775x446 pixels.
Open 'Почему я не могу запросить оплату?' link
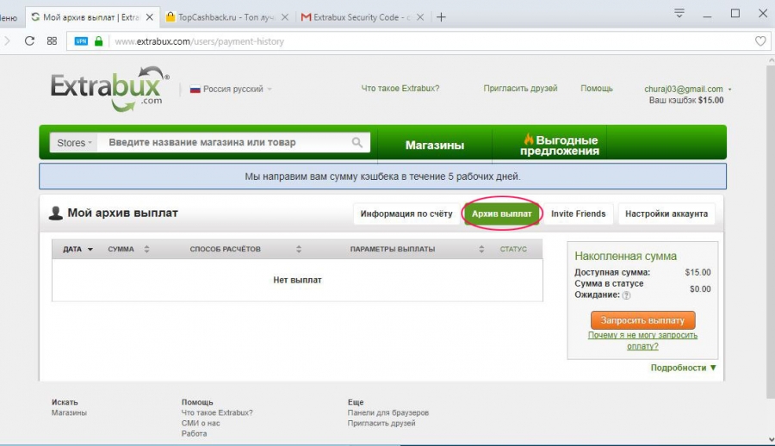(x=642, y=341)
